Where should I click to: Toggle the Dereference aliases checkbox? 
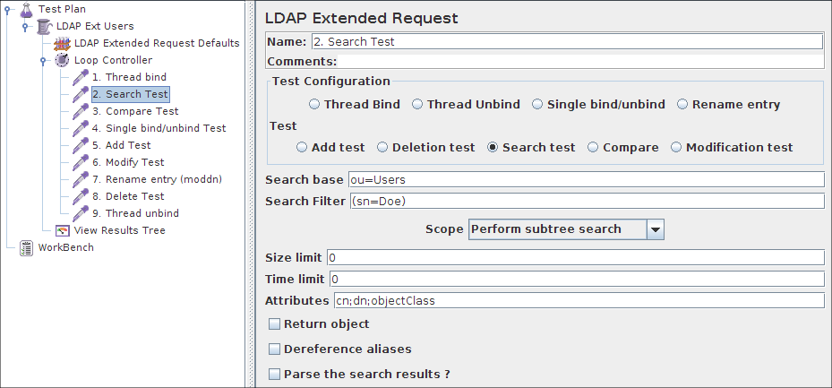pyautogui.click(x=275, y=349)
